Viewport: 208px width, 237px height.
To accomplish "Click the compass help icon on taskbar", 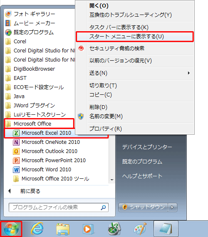I will coord(114,229).
